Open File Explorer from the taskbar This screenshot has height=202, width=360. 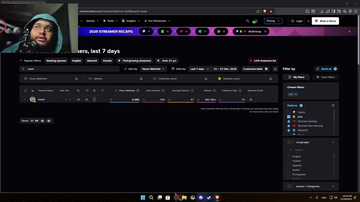(x=184, y=198)
